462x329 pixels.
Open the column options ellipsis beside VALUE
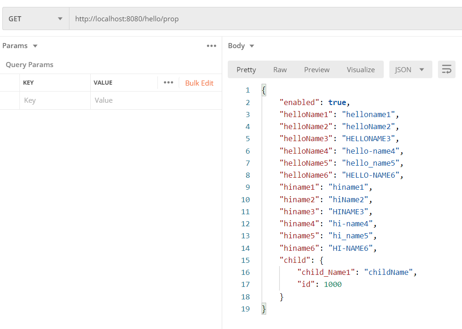coord(168,82)
